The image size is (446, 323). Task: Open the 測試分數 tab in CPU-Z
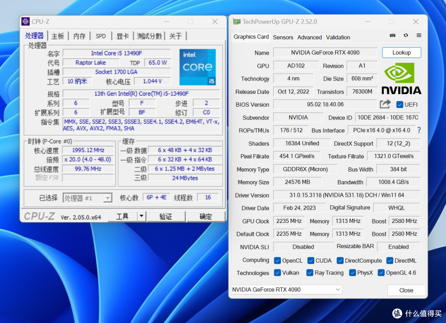tap(149, 36)
